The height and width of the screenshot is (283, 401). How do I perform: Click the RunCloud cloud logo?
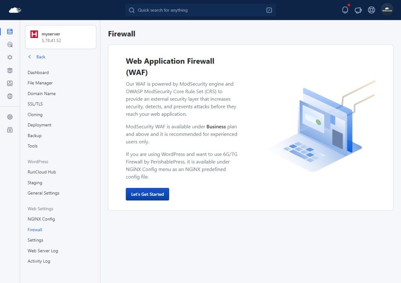[15, 10]
